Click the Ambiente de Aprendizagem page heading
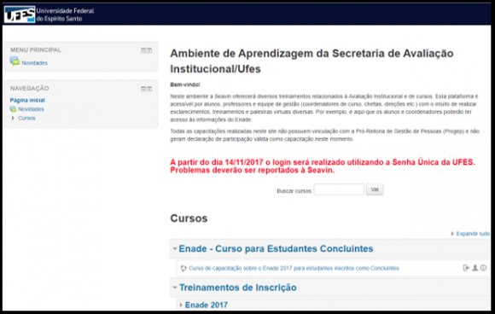Screen dimensions: 495x314 point(312,61)
